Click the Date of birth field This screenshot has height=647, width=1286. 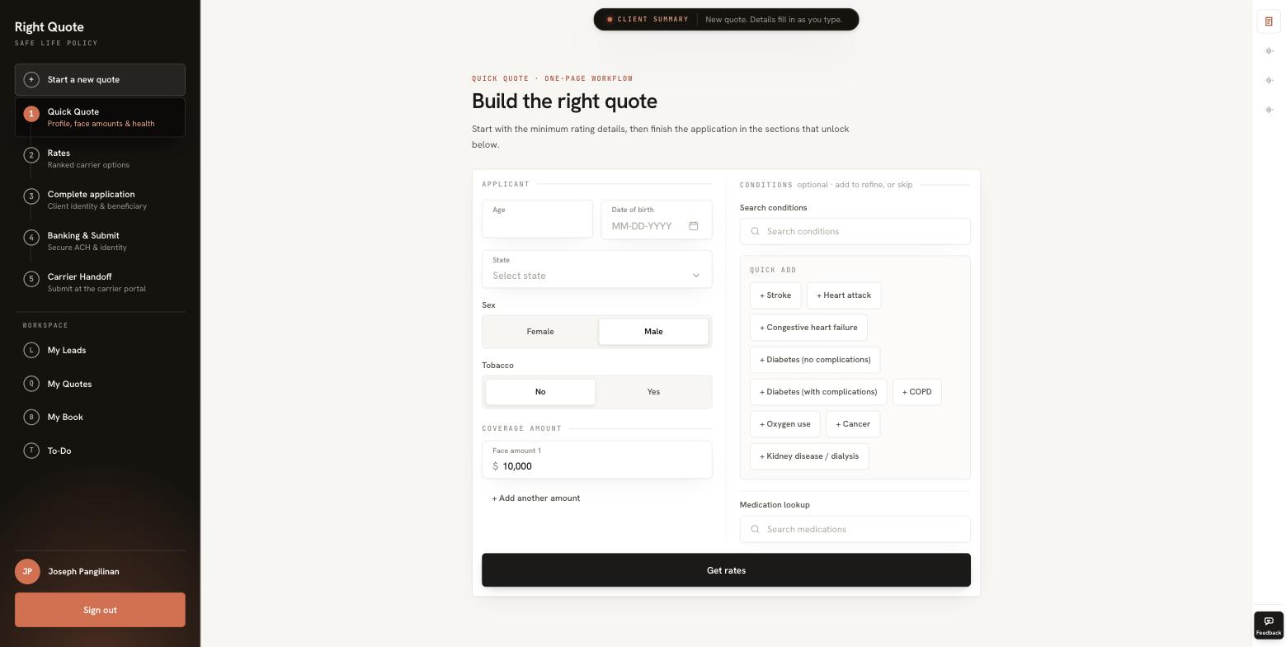click(657, 220)
